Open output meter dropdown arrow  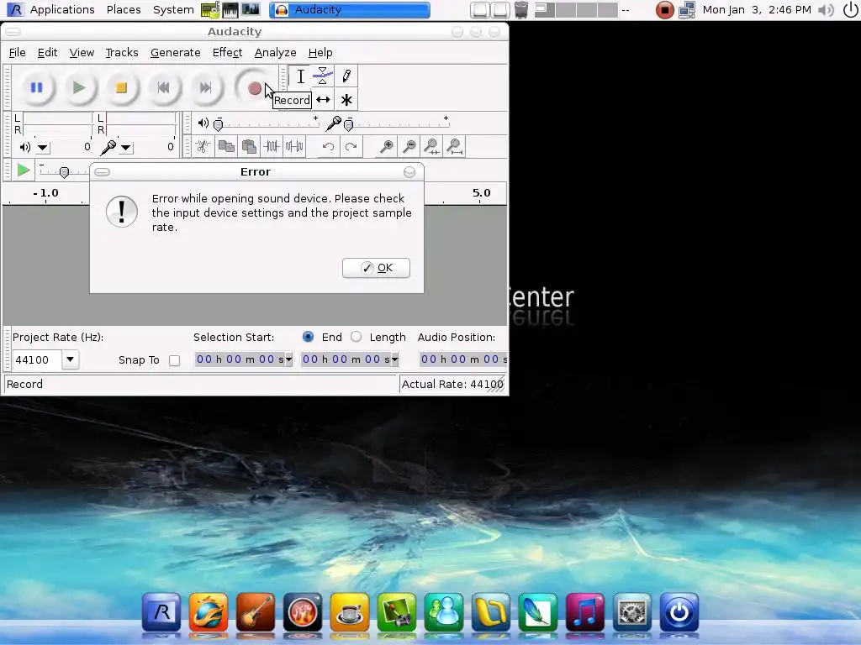click(x=42, y=148)
